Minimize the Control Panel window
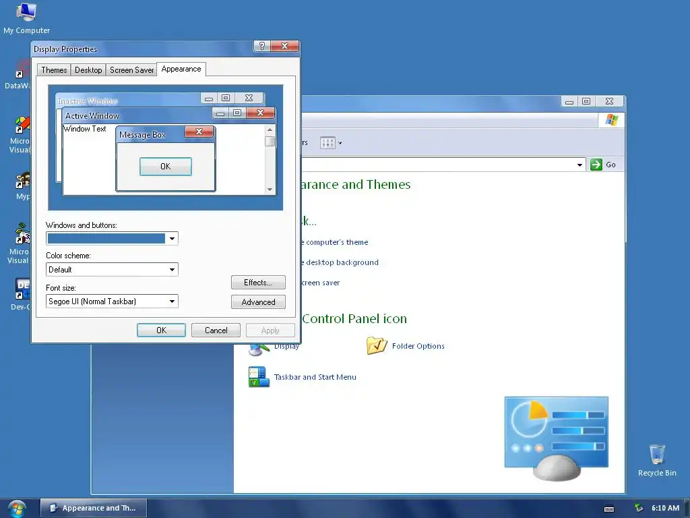This screenshot has width=690, height=518. click(569, 101)
